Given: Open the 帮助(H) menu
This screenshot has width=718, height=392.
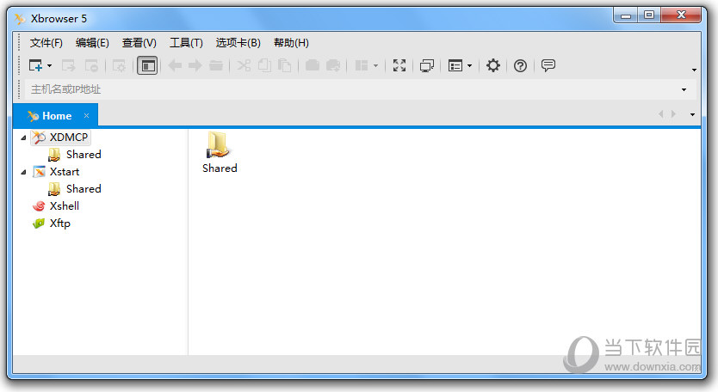Looking at the screenshot, I should pos(291,43).
